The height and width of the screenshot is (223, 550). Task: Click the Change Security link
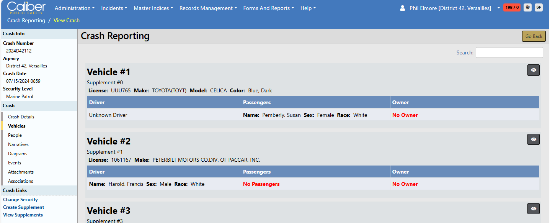click(20, 200)
